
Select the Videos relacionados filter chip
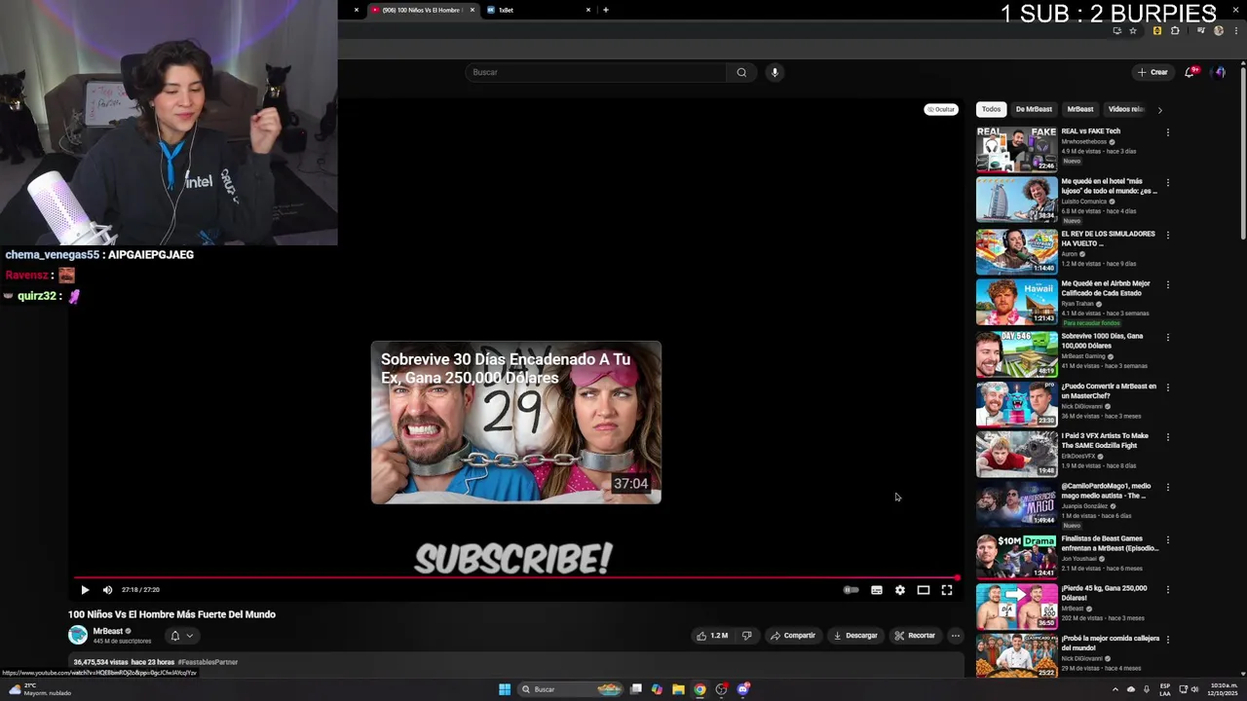click(1125, 109)
